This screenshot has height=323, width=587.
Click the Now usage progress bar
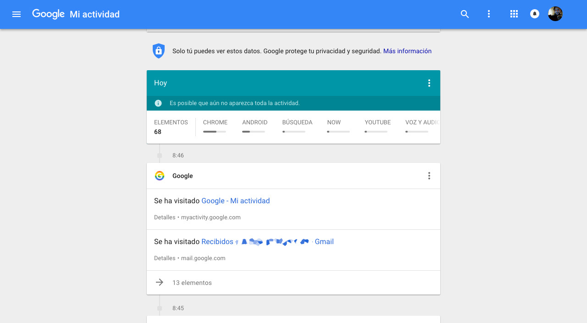(x=338, y=132)
